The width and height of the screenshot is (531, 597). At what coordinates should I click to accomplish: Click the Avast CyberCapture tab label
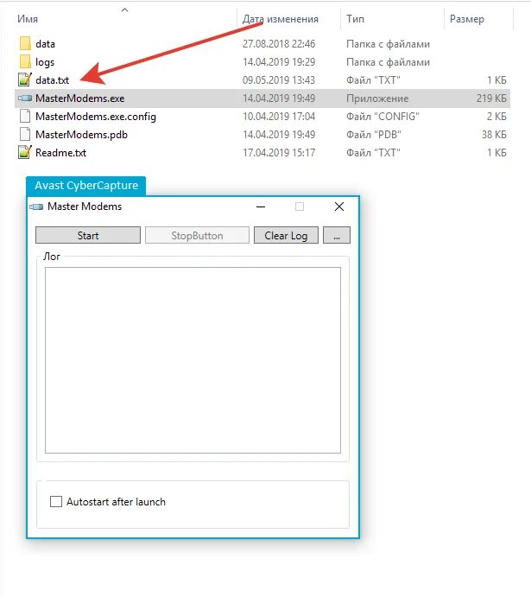point(86,186)
